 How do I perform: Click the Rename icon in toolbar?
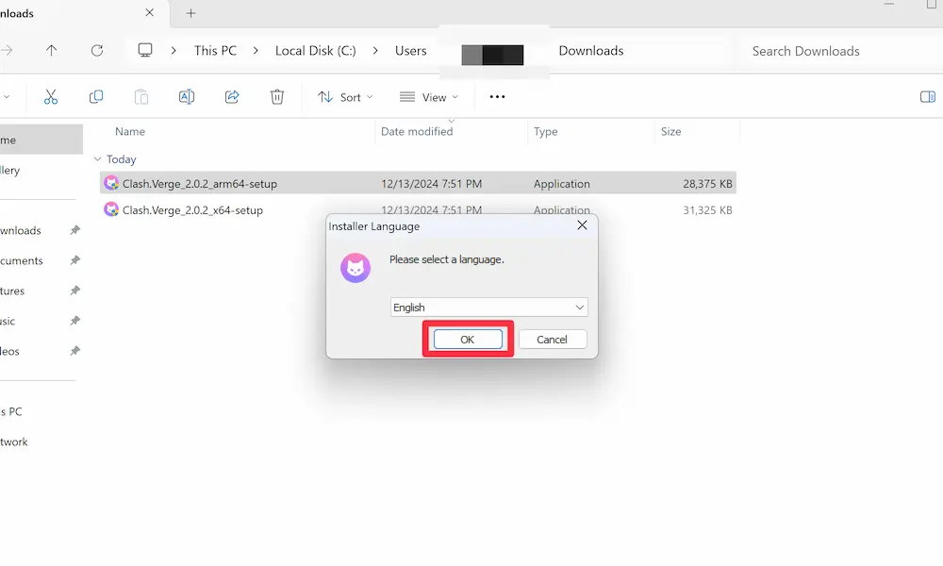(x=187, y=97)
